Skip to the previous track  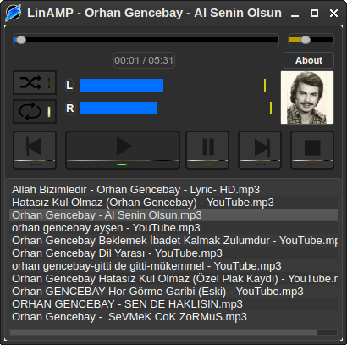click(x=35, y=150)
